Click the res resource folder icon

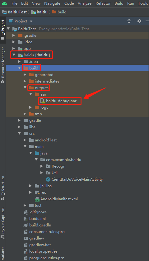pyautogui.click(x=37, y=192)
